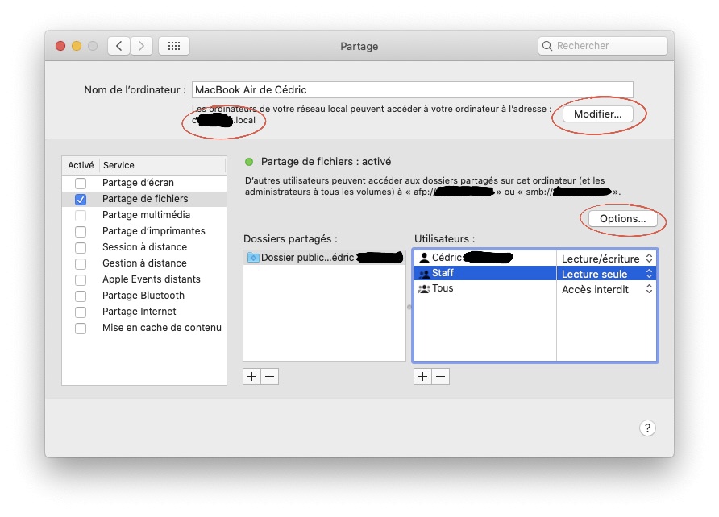Viewport: 719px width, 517px height.
Task: Select Session à distance service row
Action: click(144, 247)
